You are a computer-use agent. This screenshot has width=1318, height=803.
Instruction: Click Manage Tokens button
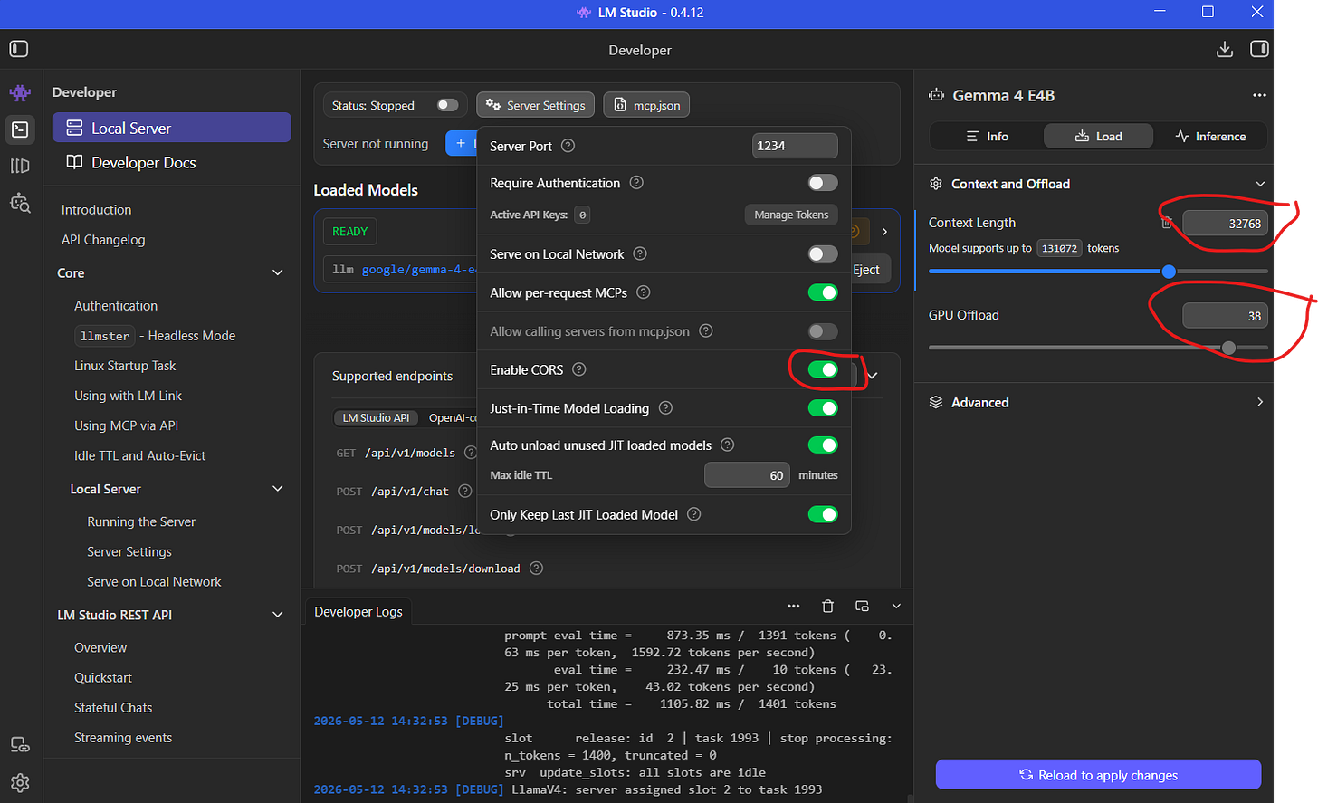click(x=791, y=215)
